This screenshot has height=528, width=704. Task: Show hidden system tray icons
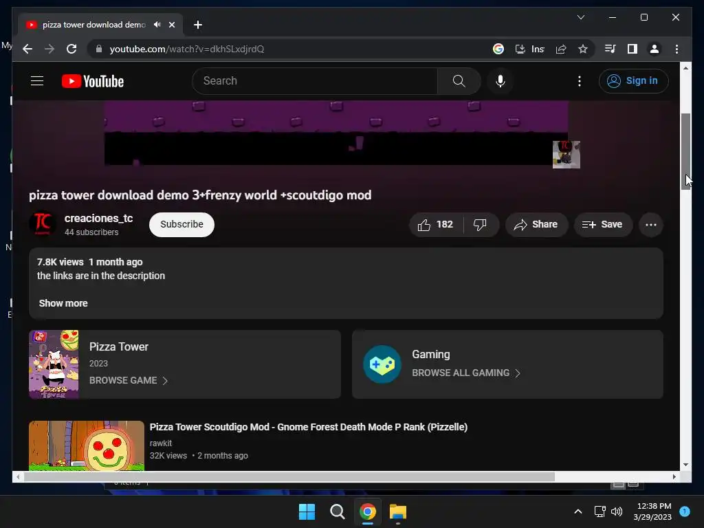tap(577, 511)
